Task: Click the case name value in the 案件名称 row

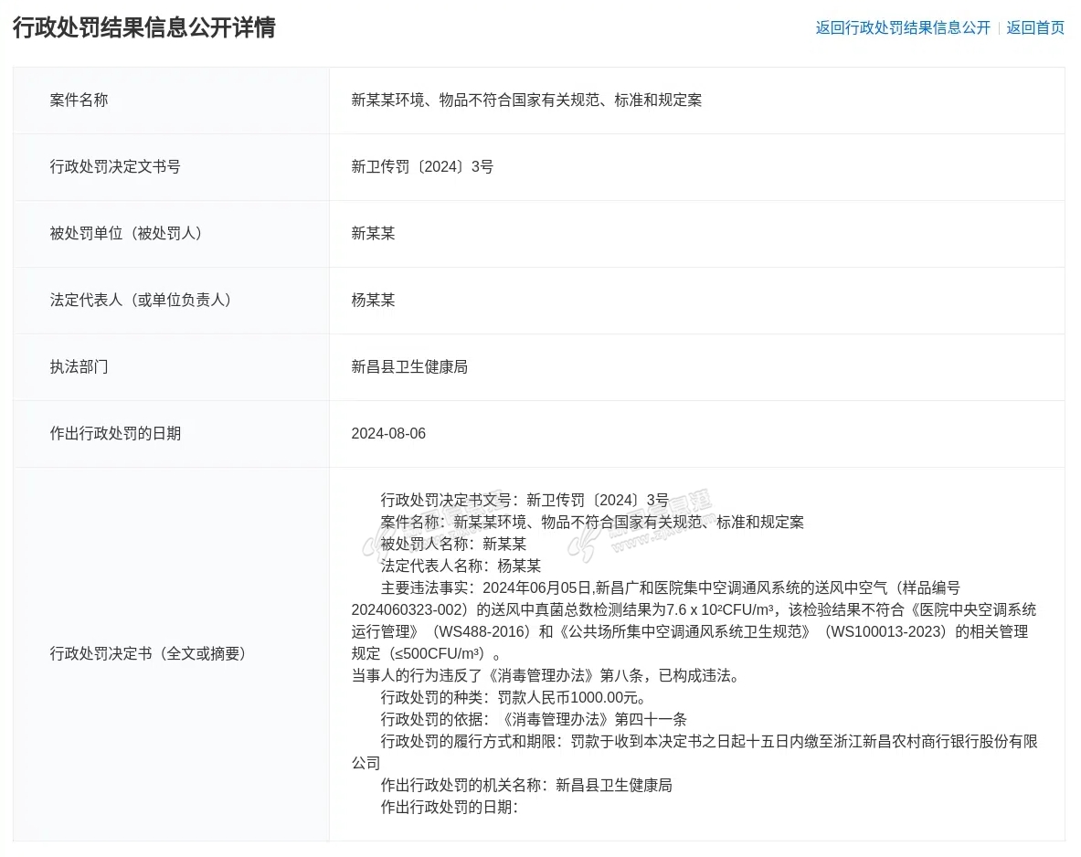Action: [x=526, y=101]
